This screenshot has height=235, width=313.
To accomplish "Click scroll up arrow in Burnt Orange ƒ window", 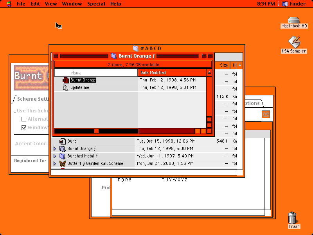I will (x=209, y=119).
